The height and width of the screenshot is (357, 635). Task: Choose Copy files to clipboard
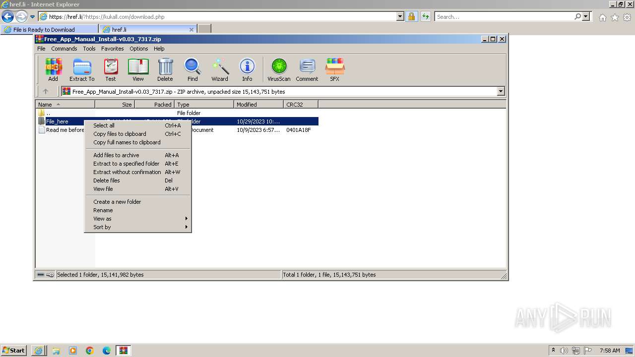[138, 134]
